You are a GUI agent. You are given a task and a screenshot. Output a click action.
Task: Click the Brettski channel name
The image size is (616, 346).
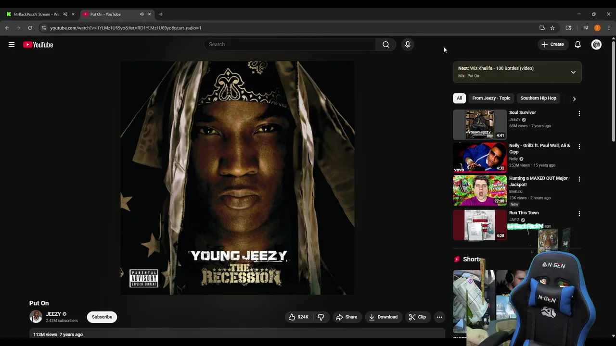[515, 191]
